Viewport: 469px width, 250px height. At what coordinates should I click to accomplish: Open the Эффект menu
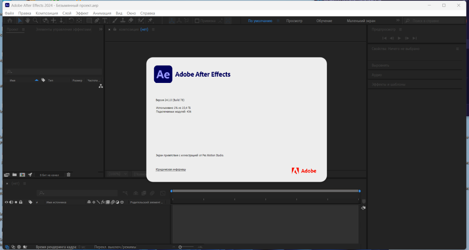[82, 13]
